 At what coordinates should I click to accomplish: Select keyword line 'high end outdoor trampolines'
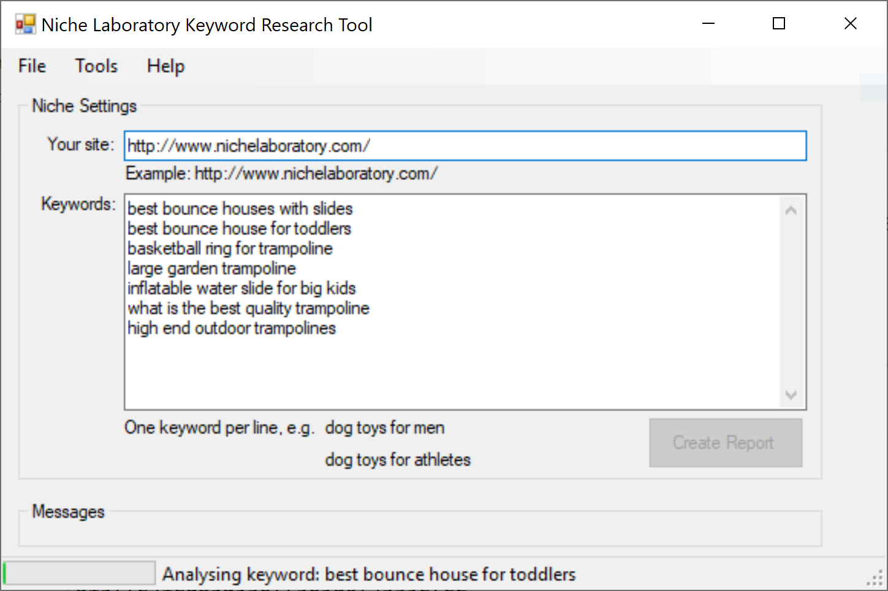pyautogui.click(x=232, y=328)
